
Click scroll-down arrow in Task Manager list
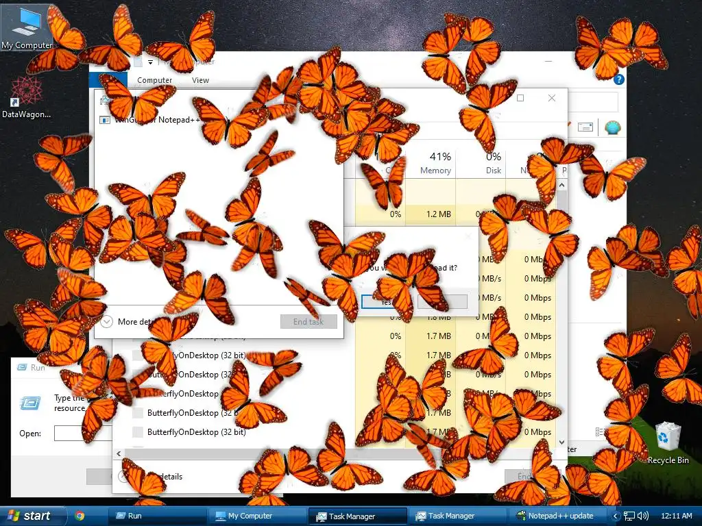[561, 442]
